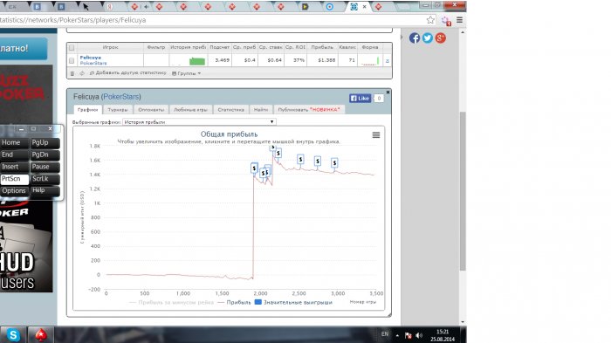Click the page vertical scrollbar thumb

(x=463, y=191)
